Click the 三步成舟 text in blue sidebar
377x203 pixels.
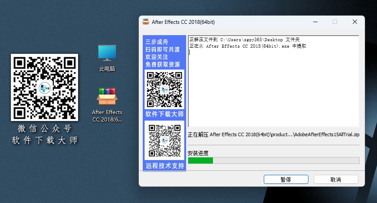(157, 42)
